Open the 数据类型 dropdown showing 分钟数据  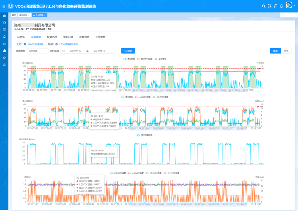[x=37, y=51]
